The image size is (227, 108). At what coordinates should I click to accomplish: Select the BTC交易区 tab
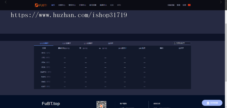[x=44, y=43]
